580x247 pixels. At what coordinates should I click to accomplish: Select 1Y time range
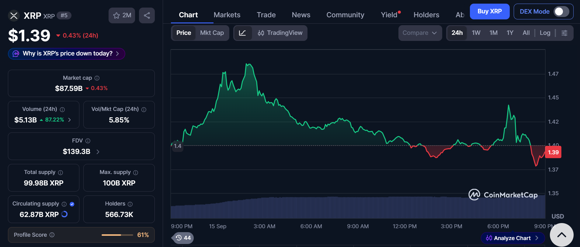pyautogui.click(x=510, y=33)
